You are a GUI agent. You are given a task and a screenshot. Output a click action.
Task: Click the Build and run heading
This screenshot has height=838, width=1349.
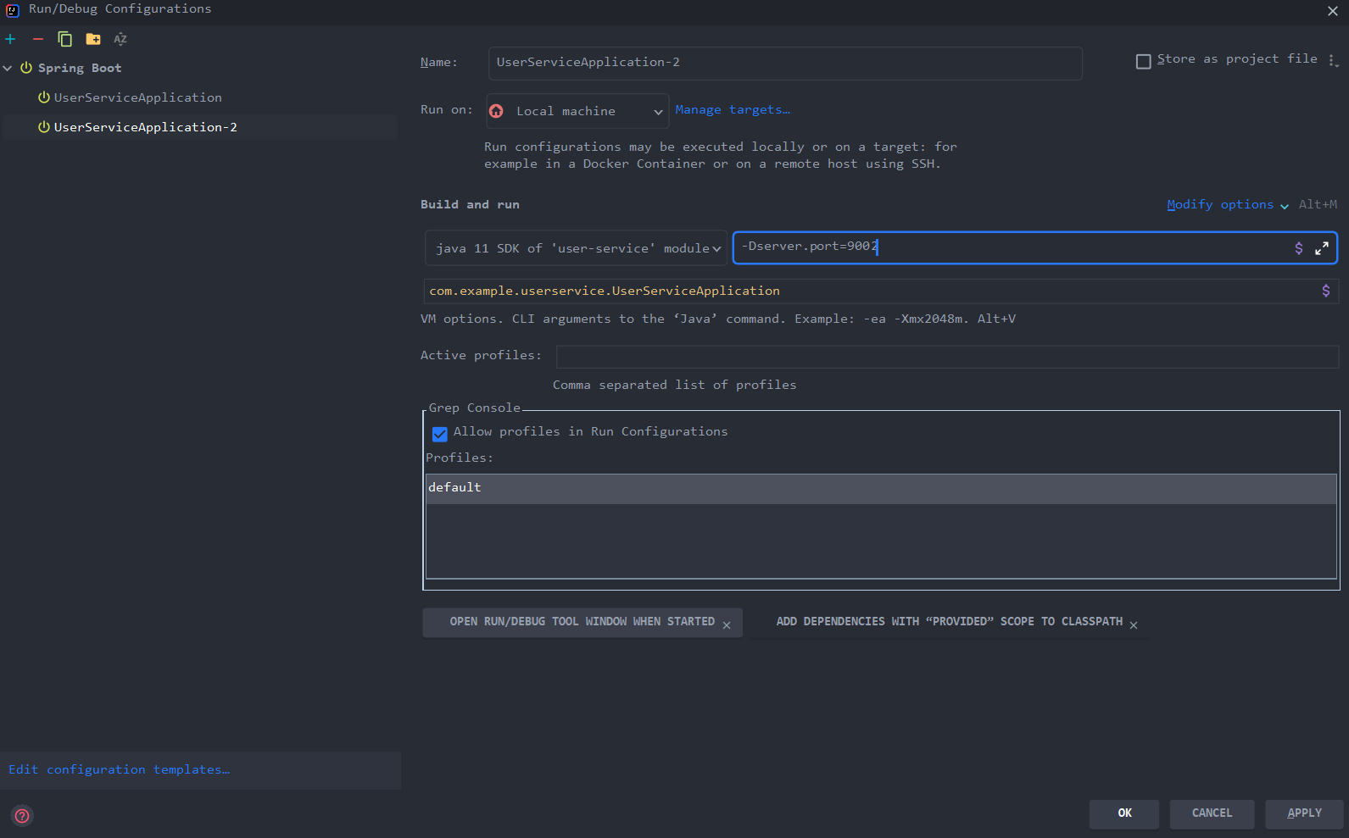pyautogui.click(x=470, y=204)
